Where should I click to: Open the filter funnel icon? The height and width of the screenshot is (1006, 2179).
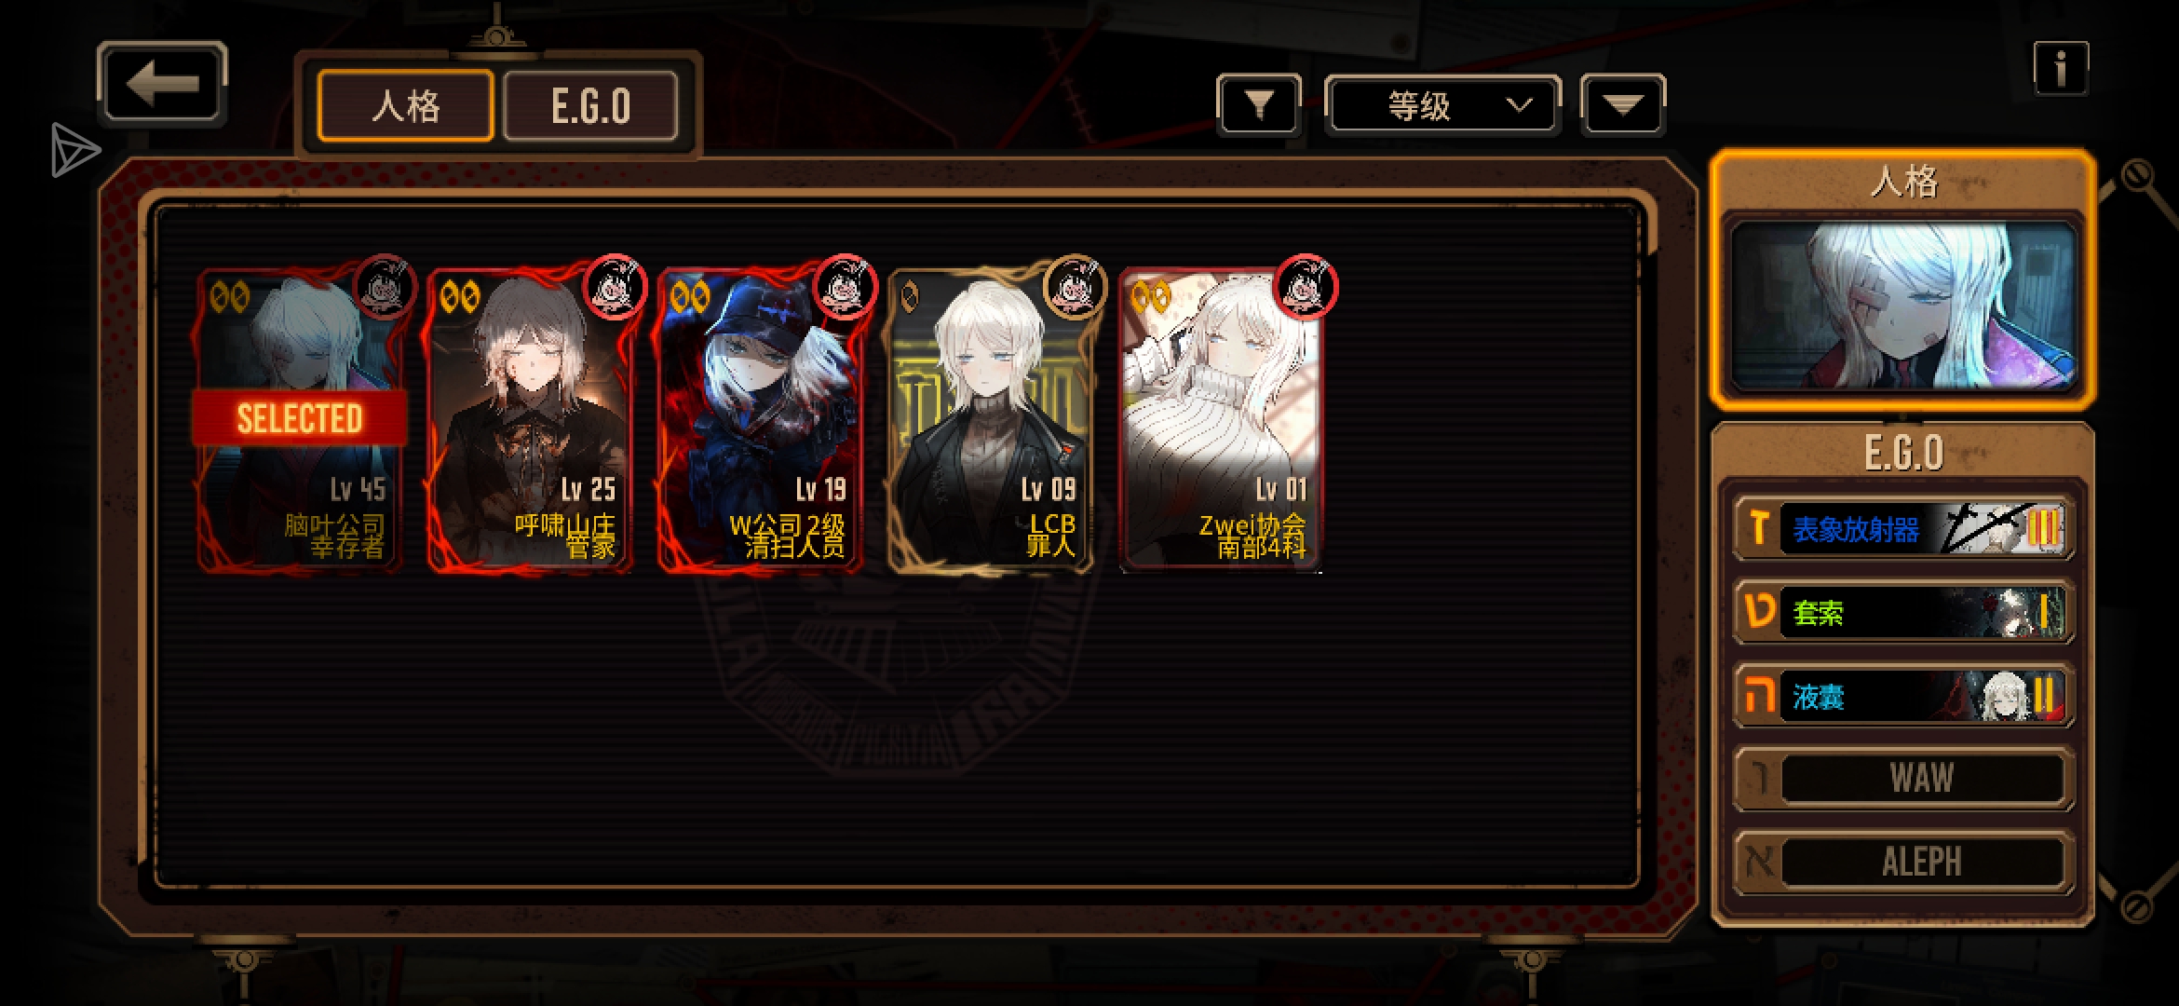coord(1258,105)
